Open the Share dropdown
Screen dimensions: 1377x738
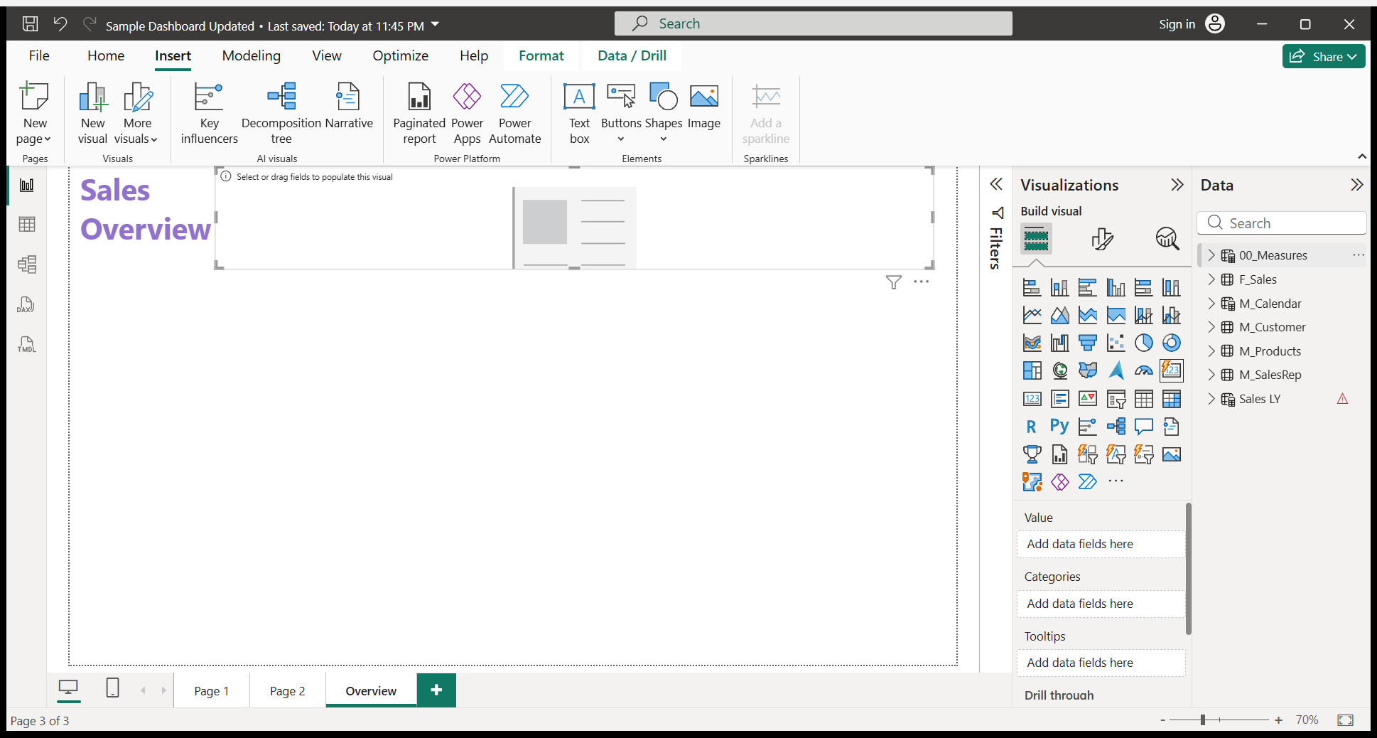pyautogui.click(x=1324, y=56)
